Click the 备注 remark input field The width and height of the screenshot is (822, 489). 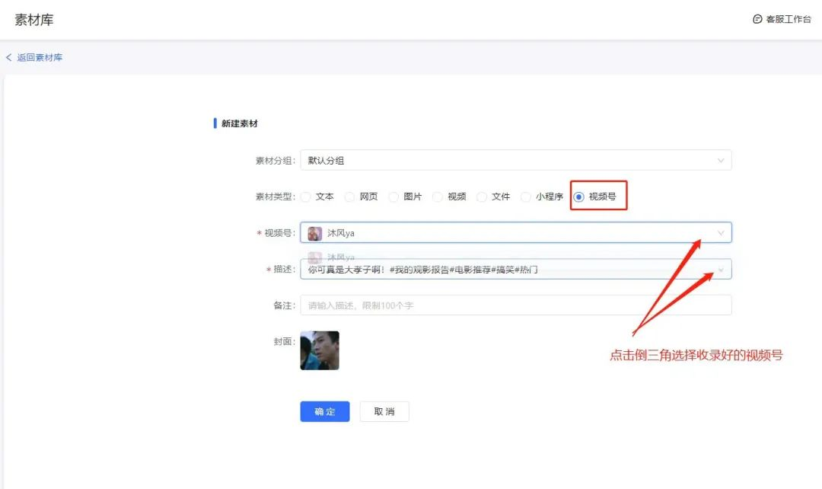click(x=515, y=305)
